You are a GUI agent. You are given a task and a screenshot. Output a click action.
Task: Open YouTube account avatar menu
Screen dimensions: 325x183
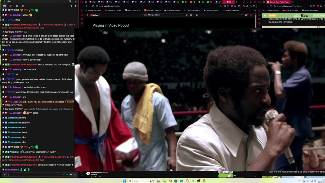pyautogui.click(x=251, y=15)
